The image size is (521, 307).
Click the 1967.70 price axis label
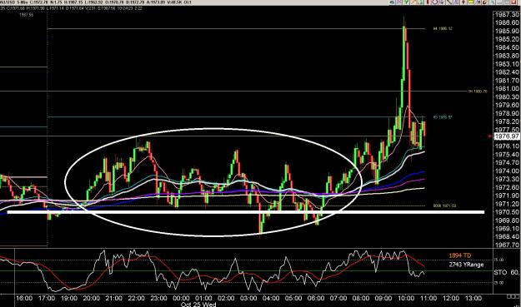point(507,245)
